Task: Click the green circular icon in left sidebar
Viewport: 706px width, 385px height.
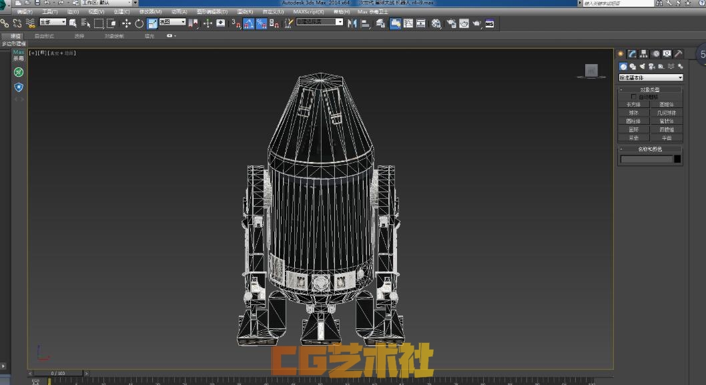Action: coord(19,72)
